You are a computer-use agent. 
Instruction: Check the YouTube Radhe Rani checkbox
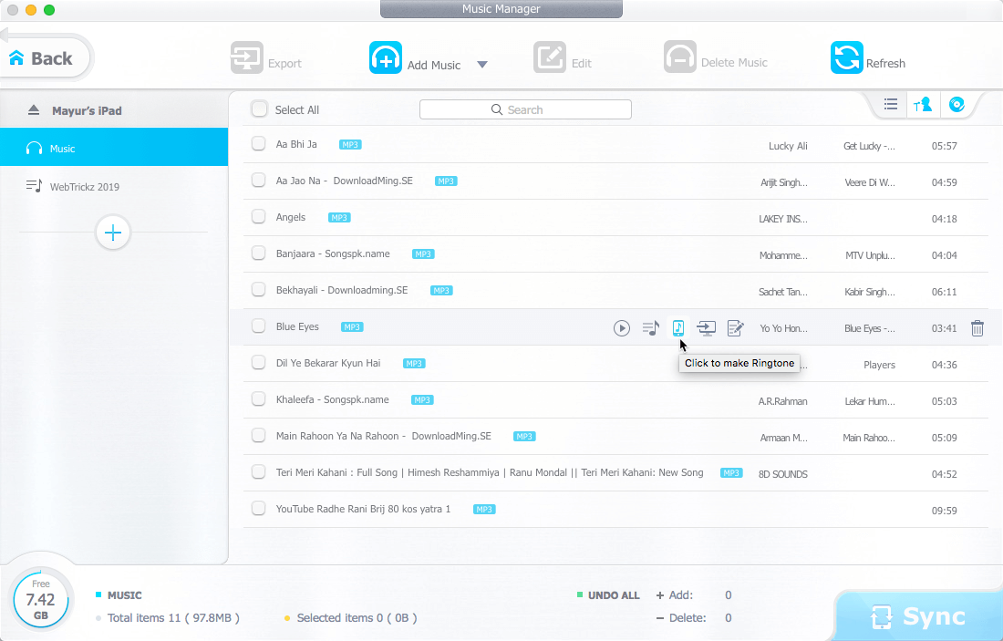258,509
